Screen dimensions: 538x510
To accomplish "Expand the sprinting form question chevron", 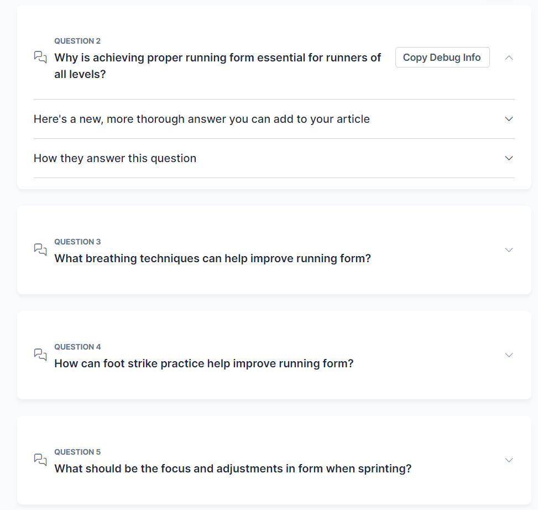I will (x=509, y=460).
